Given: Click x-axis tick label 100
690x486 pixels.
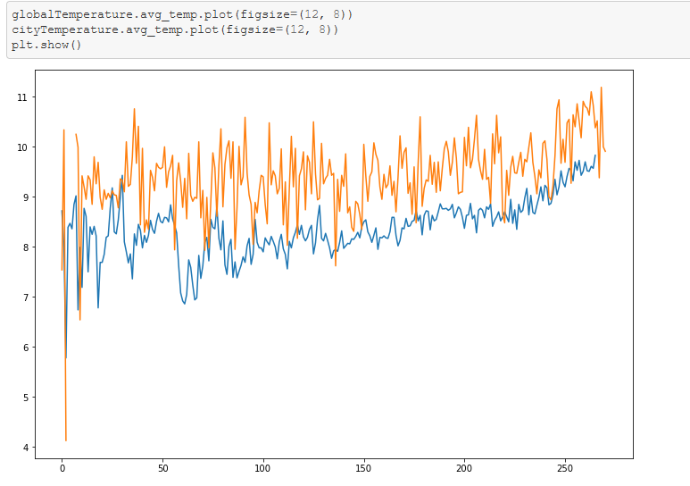Looking at the screenshot, I should point(262,468).
